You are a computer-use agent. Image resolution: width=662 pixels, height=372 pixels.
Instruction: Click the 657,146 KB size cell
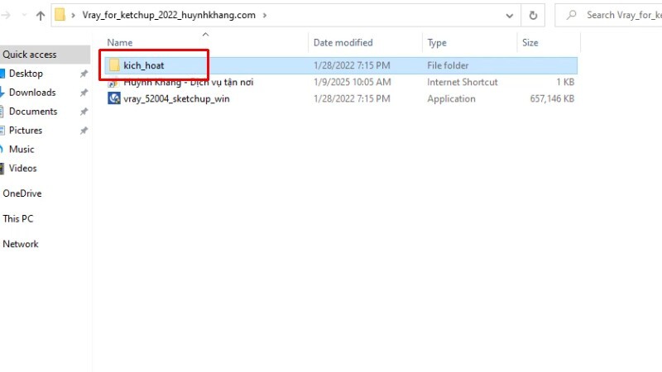(x=552, y=98)
